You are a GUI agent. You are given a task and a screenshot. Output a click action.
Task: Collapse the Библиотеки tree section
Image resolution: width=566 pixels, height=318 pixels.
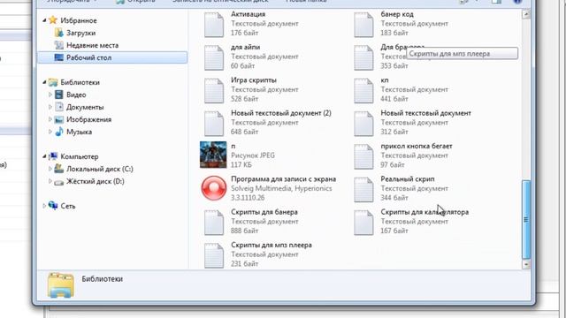pos(44,82)
